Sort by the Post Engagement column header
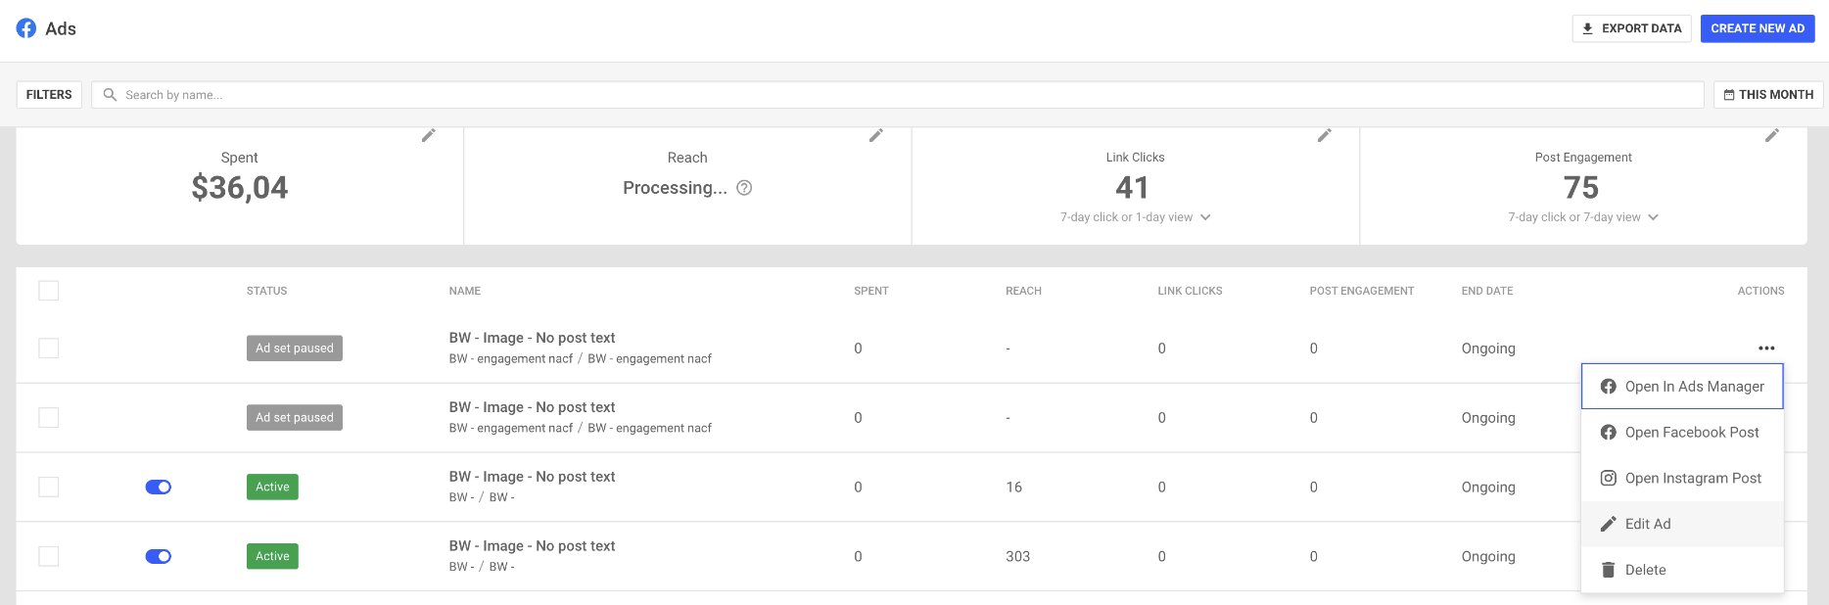 click(1362, 291)
